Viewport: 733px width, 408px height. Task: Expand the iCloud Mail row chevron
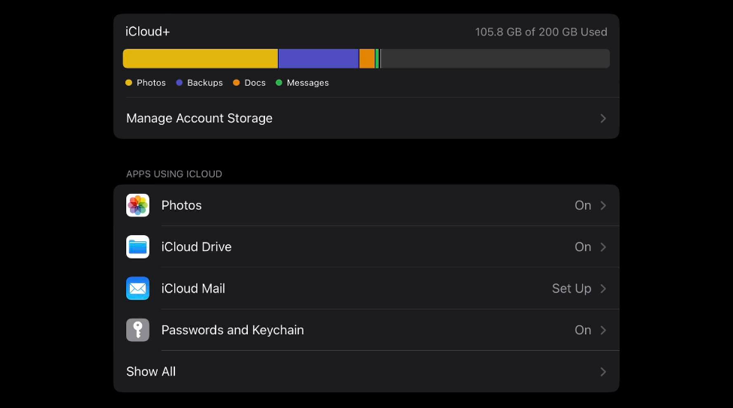coord(603,289)
